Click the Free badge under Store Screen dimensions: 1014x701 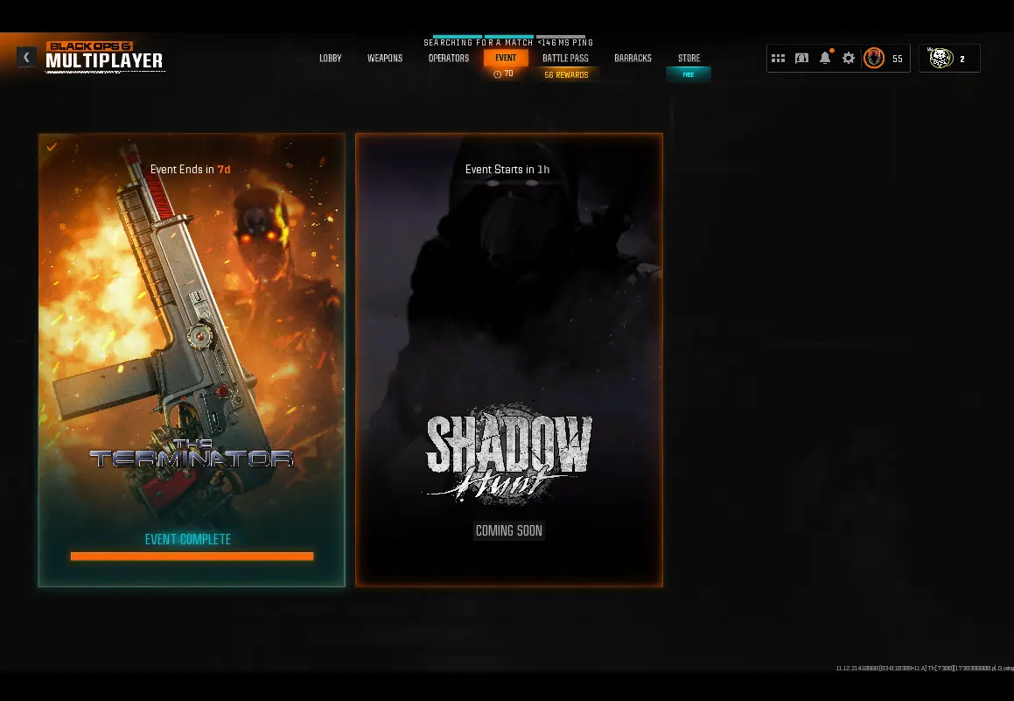688,74
